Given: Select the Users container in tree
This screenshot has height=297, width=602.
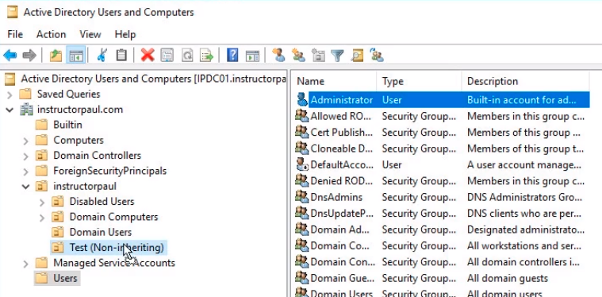Looking at the screenshot, I should (x=65, y=278).
